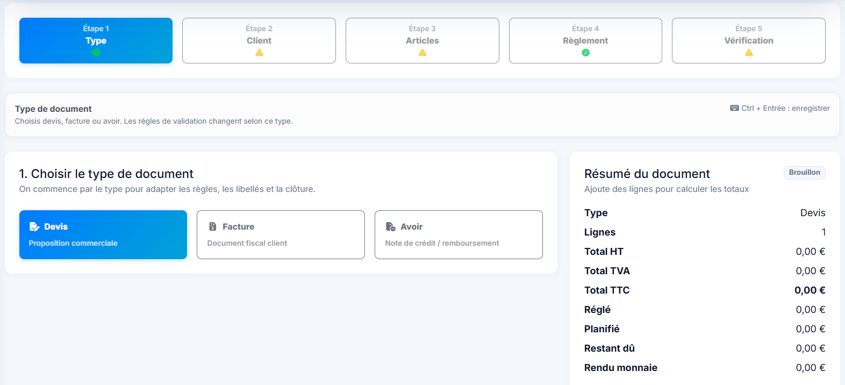Viewport: 845px width, 385px height.
Task: Click the warning triangle under Client
Action: (259, 53)
